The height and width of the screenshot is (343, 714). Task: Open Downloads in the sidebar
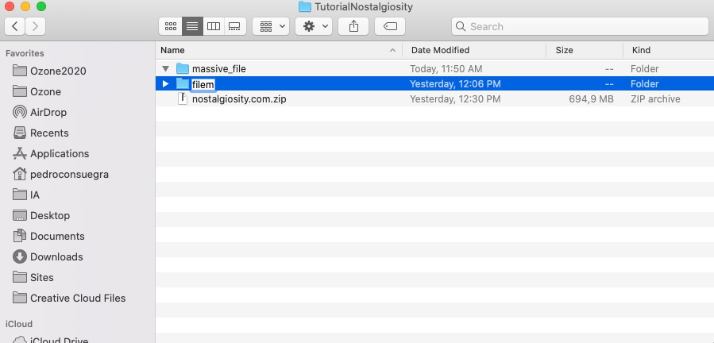56,256
